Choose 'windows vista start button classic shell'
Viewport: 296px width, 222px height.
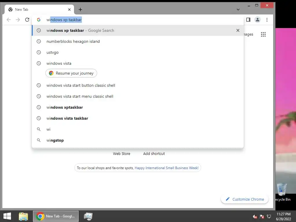(138, 85)
